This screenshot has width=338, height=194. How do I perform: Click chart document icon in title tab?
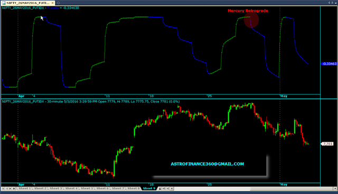point(4,3)
